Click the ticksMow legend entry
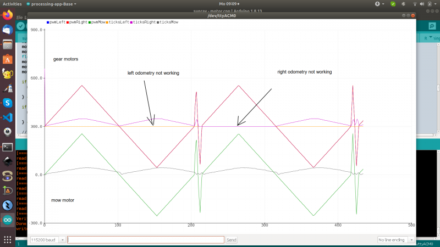 168,22
